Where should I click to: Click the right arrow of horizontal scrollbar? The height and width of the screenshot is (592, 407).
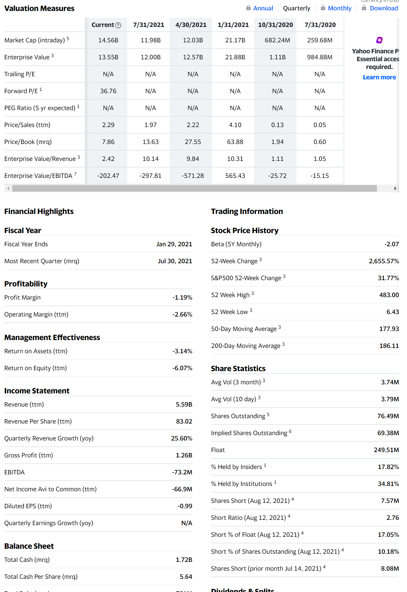pyautogui.click(x=395, y=188)
